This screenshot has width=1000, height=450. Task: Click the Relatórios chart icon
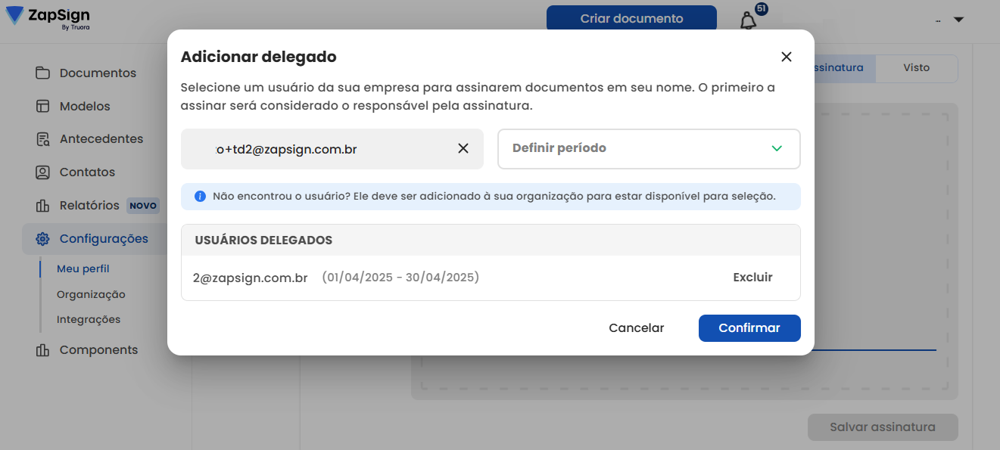[43, 206]
